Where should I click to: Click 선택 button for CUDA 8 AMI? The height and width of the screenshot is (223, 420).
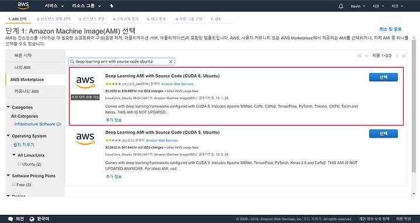pos(383,77)
